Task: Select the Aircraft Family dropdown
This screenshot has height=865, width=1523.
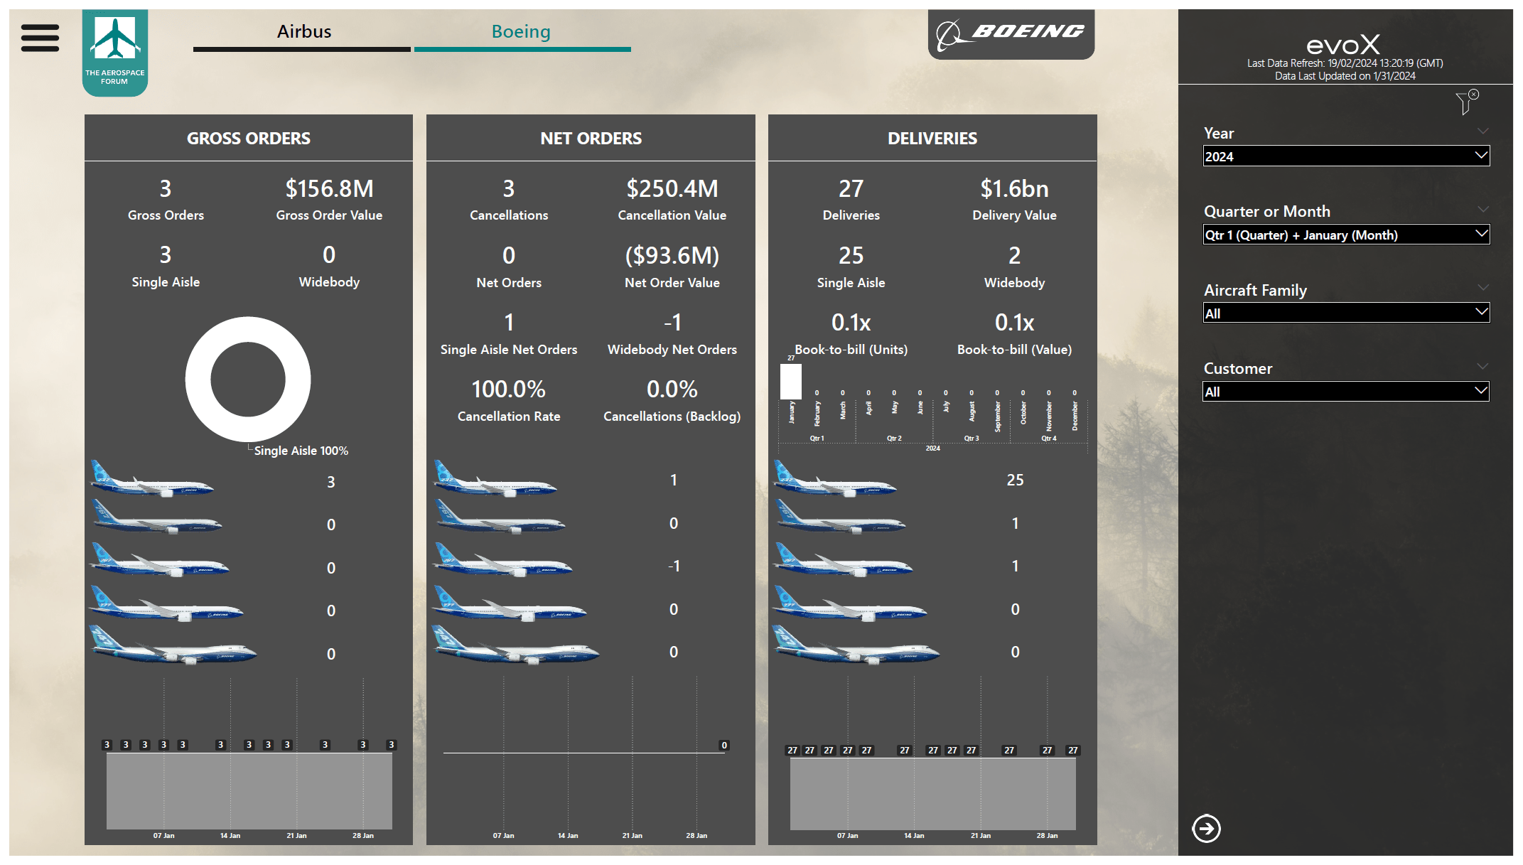Action: click(1347, 313)
